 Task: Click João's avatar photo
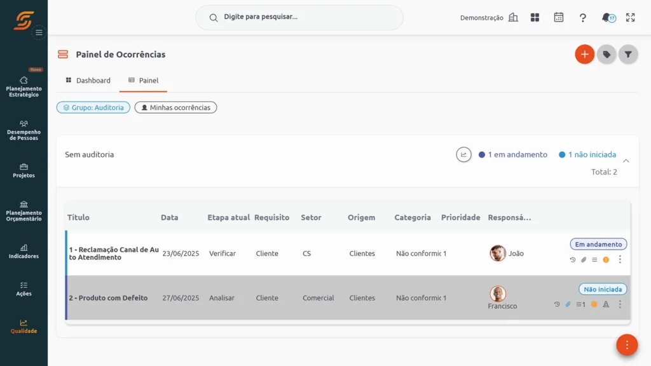click(x=497, y=253)
